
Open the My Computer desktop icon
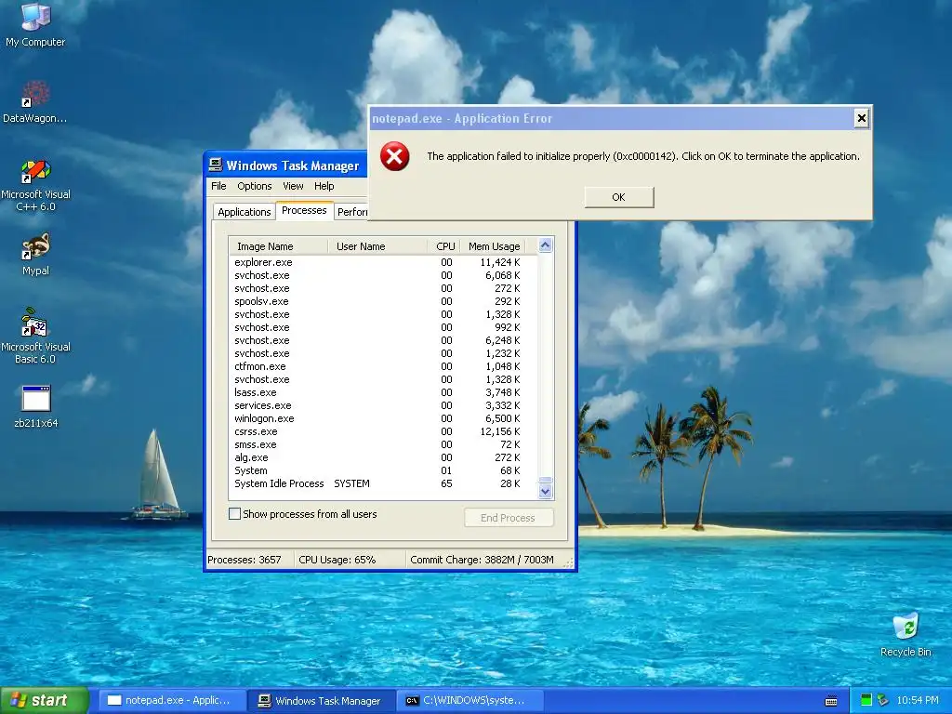pos(35,24)
